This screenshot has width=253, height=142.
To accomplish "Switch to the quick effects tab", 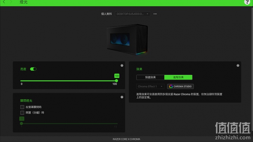I will point(150,77).
